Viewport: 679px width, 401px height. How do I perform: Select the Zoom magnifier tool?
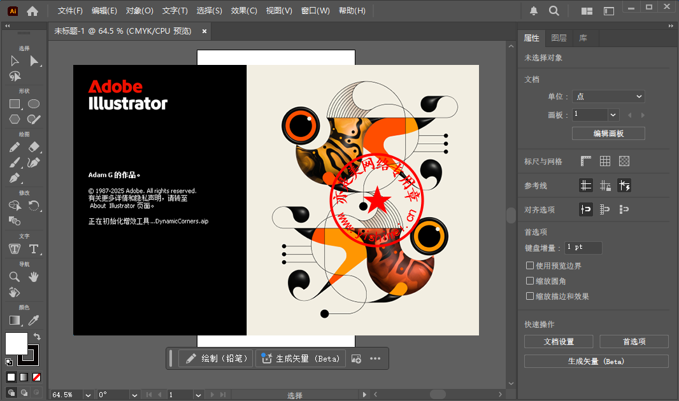pyautogui.click(x=15, y=277)
